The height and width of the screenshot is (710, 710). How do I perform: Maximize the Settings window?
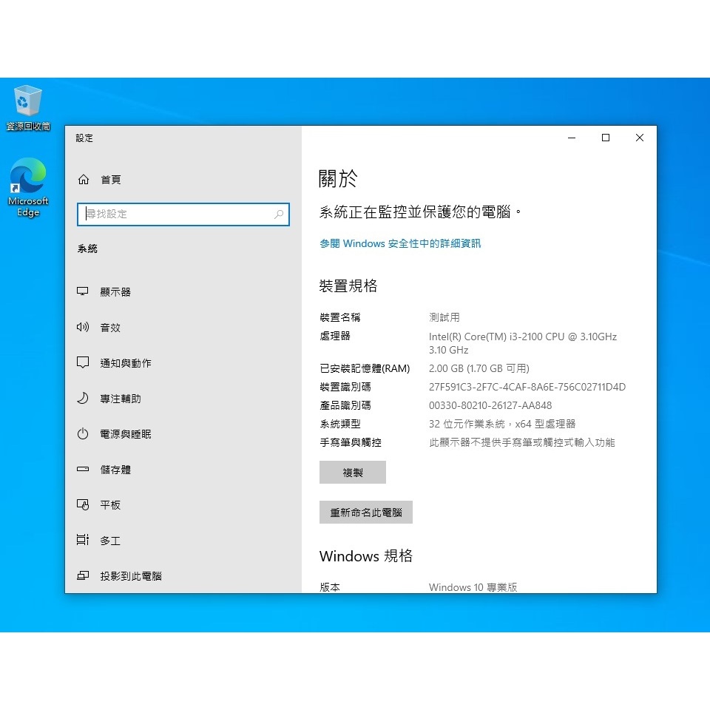tap(606, 138)
